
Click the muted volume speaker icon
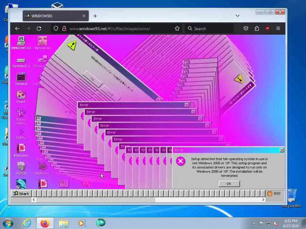(x=276, y=224)
